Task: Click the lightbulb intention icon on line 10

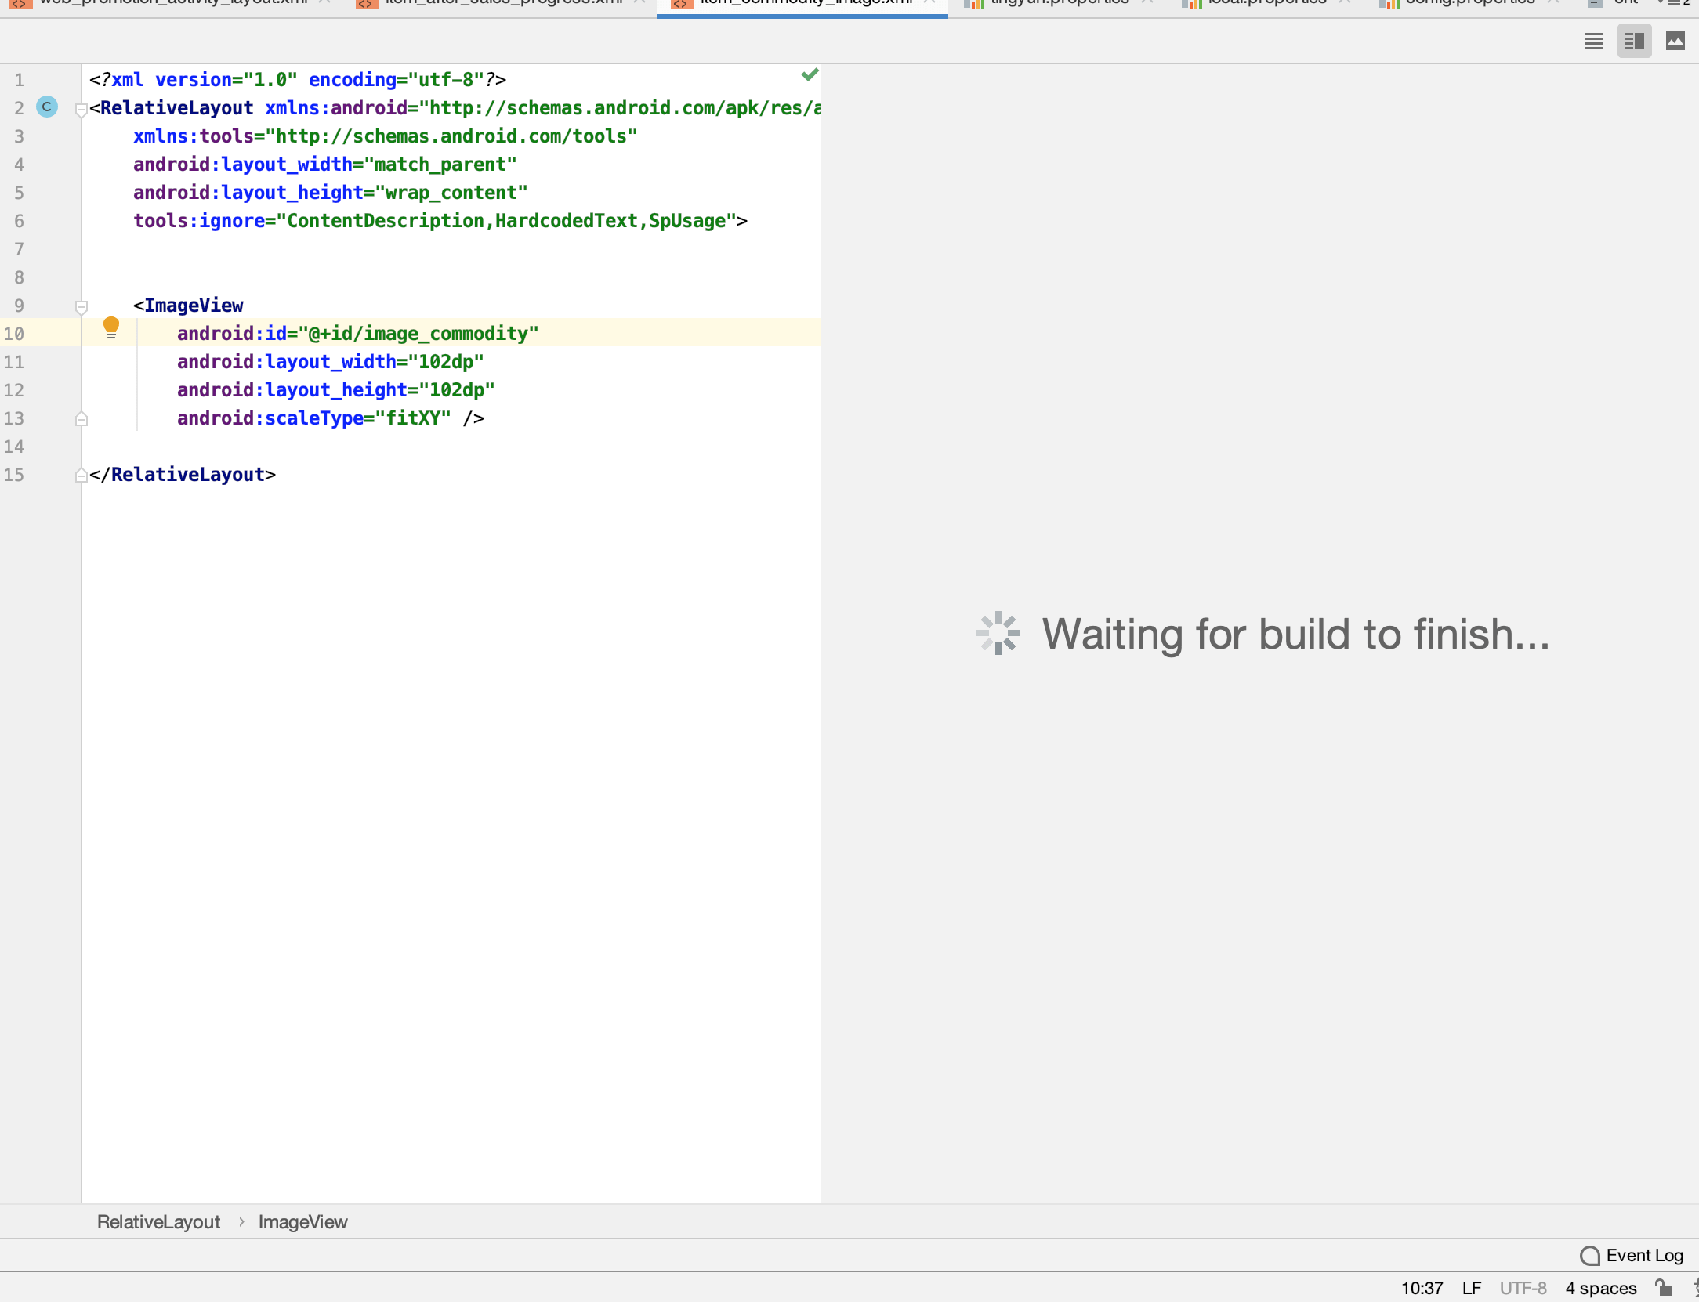Action: point(111,328)
